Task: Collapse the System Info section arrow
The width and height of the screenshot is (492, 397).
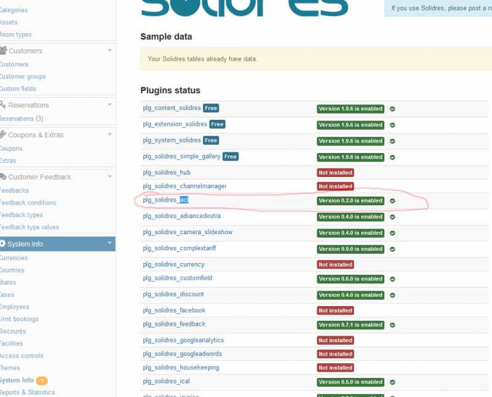Action: point(110,243)
